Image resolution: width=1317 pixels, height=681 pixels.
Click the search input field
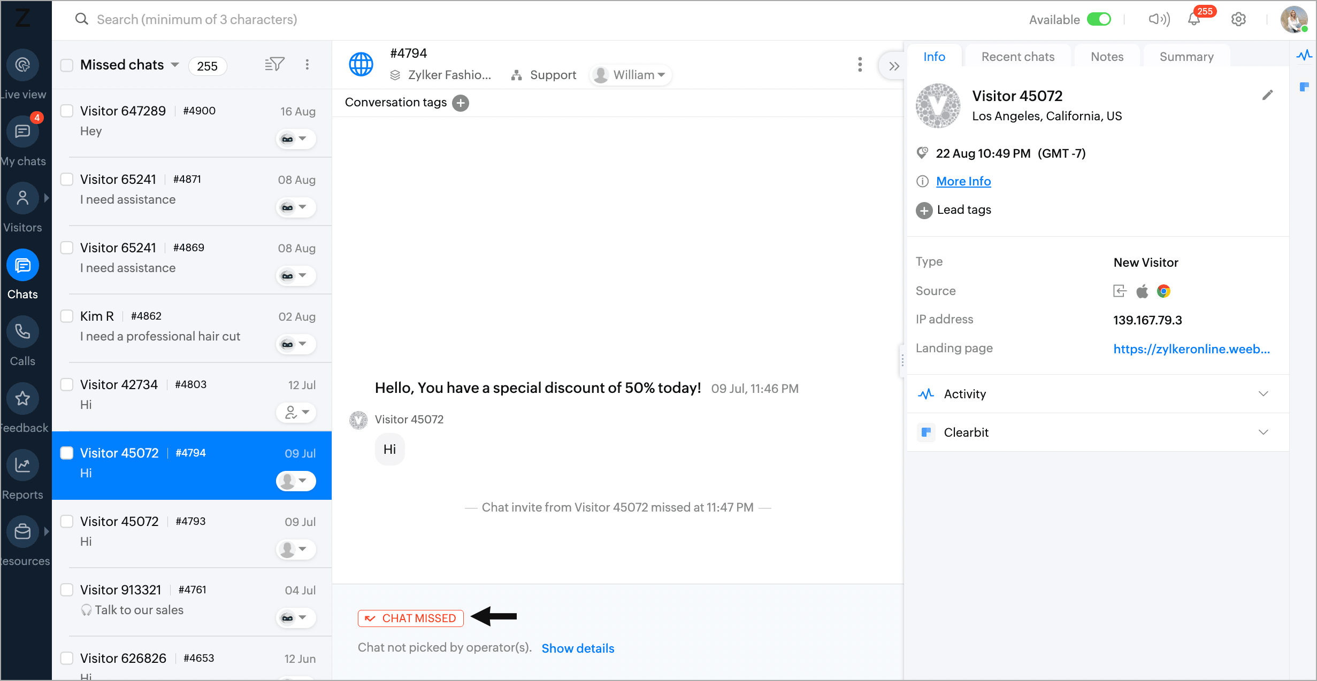coord(197,20)
